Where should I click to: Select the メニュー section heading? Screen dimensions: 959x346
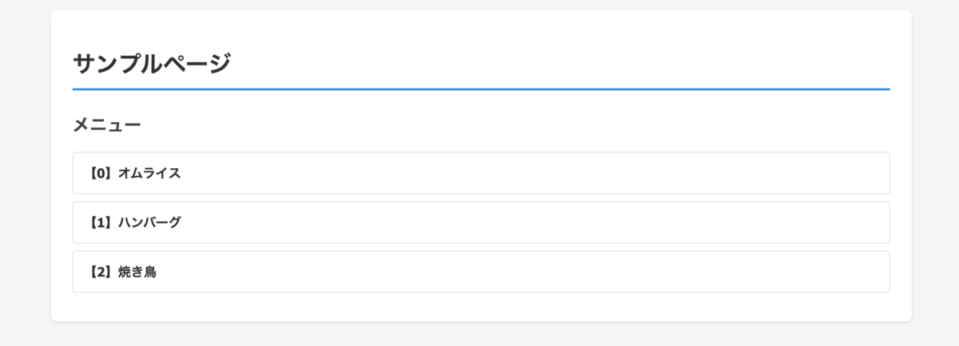[x=107, y=124]
